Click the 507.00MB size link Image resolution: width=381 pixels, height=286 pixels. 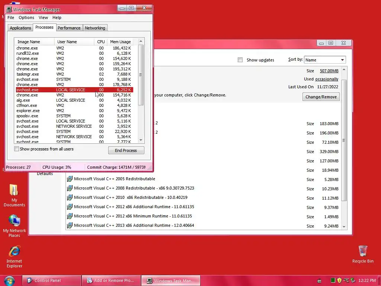point(329,71)
